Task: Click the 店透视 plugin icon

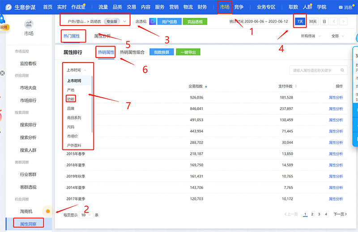Action: 153,21
